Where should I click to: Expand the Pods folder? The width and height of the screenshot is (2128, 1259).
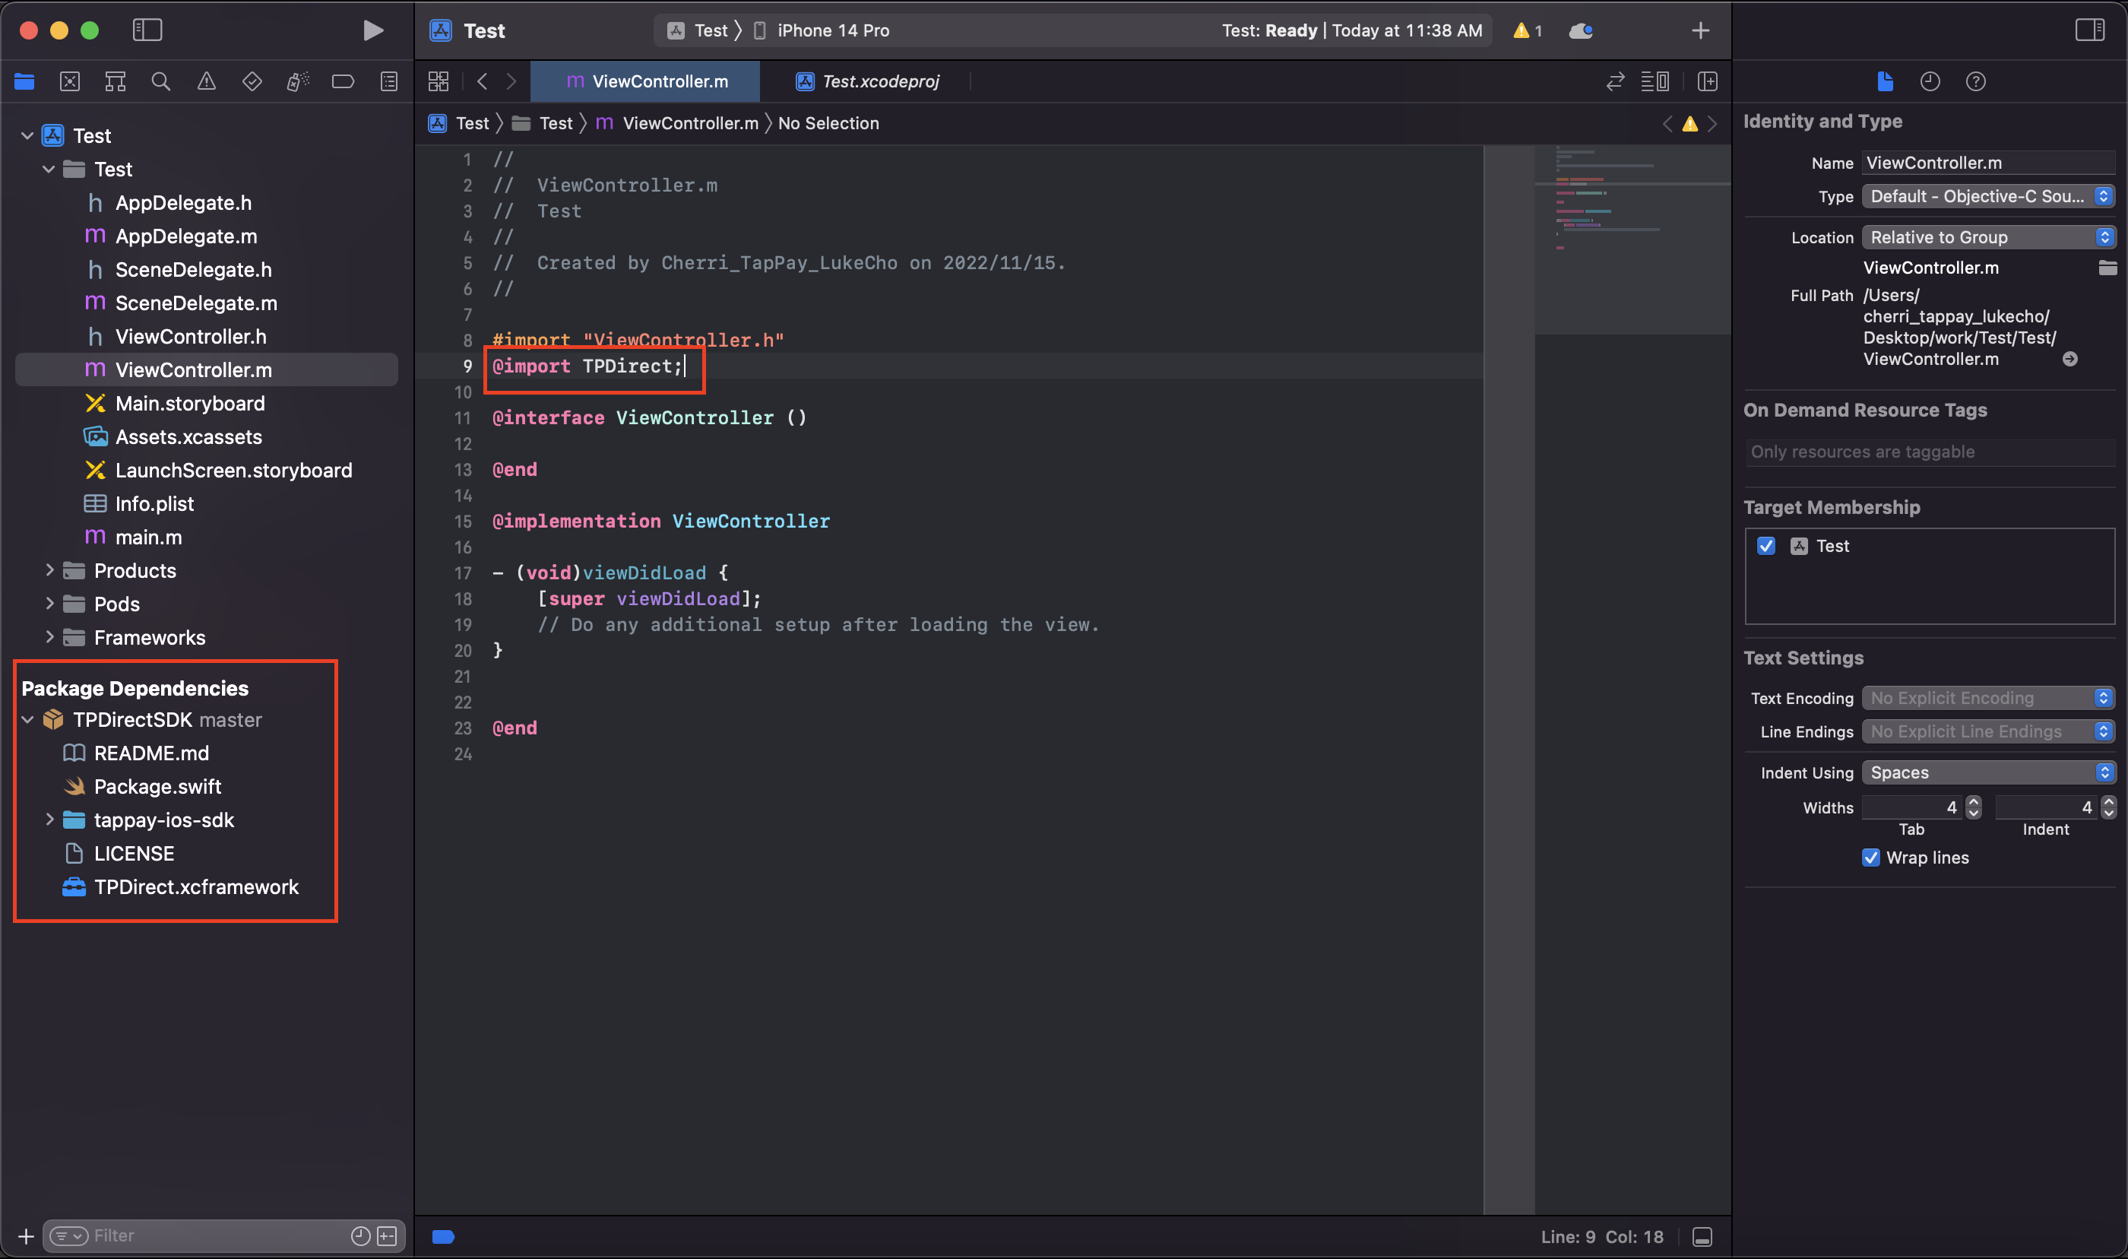[x=49, y=603]
